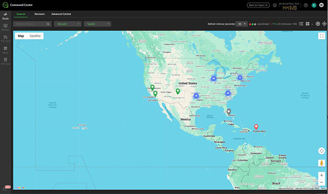Open the blue cluster near Chicago
Viewport: 328px width, 194px height.
213,78
